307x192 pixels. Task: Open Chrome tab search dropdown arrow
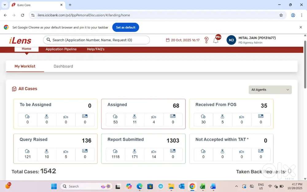(x=5, y=5)
